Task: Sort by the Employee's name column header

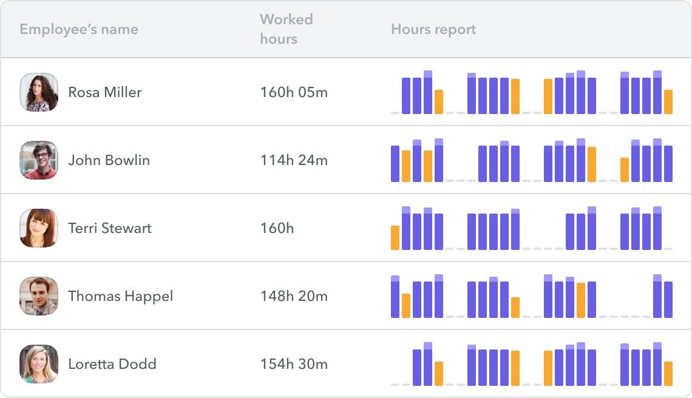Action: point(78,29)
